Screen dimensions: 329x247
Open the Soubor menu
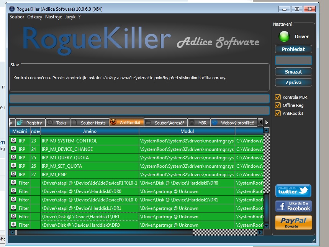[17, 17]
